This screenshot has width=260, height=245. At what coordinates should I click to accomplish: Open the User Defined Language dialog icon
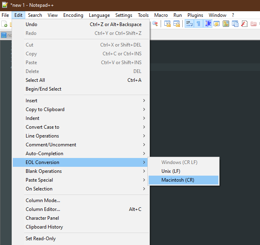[217, 24]
